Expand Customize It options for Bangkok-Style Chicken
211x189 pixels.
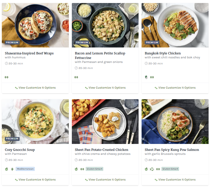[x=175, y=88]
